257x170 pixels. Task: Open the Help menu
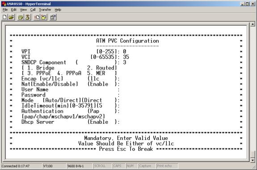[x=58, y=10]
